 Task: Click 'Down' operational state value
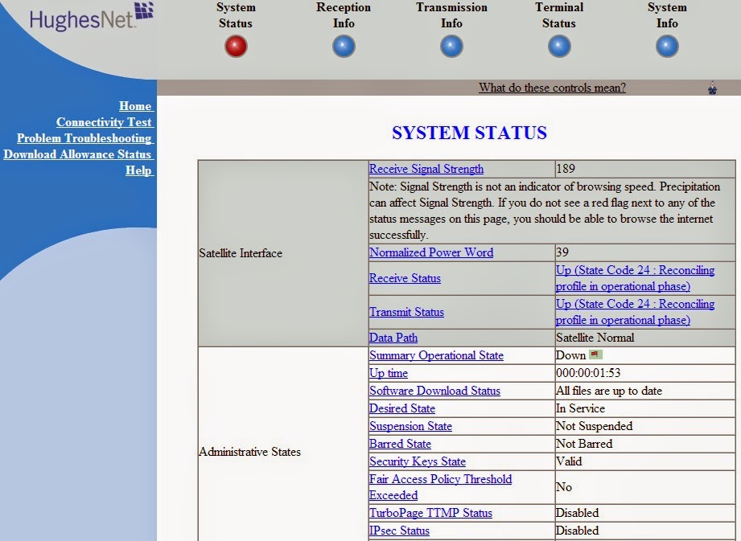571,355
